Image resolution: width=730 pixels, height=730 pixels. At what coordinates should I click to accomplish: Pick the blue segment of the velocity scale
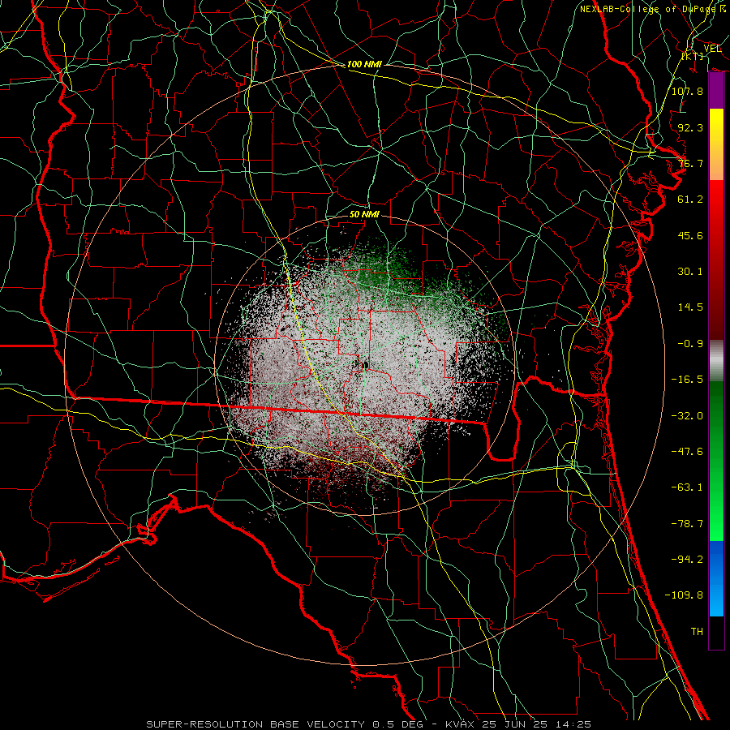[716, 578]
